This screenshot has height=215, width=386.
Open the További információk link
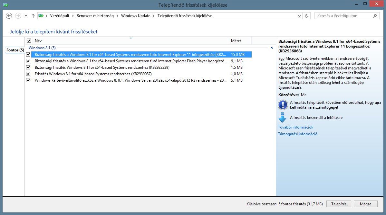[295, 127]
